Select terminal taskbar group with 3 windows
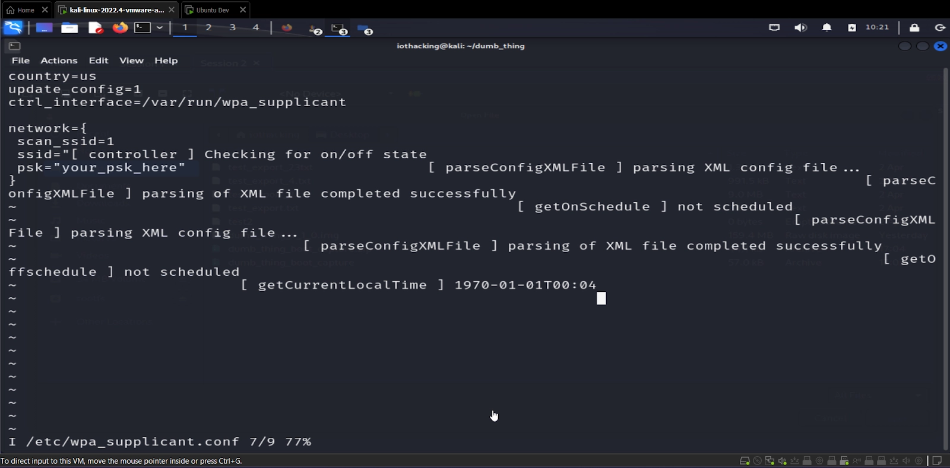Image resolution: width=950 pixels, height=468 pixels. point(339,28)
